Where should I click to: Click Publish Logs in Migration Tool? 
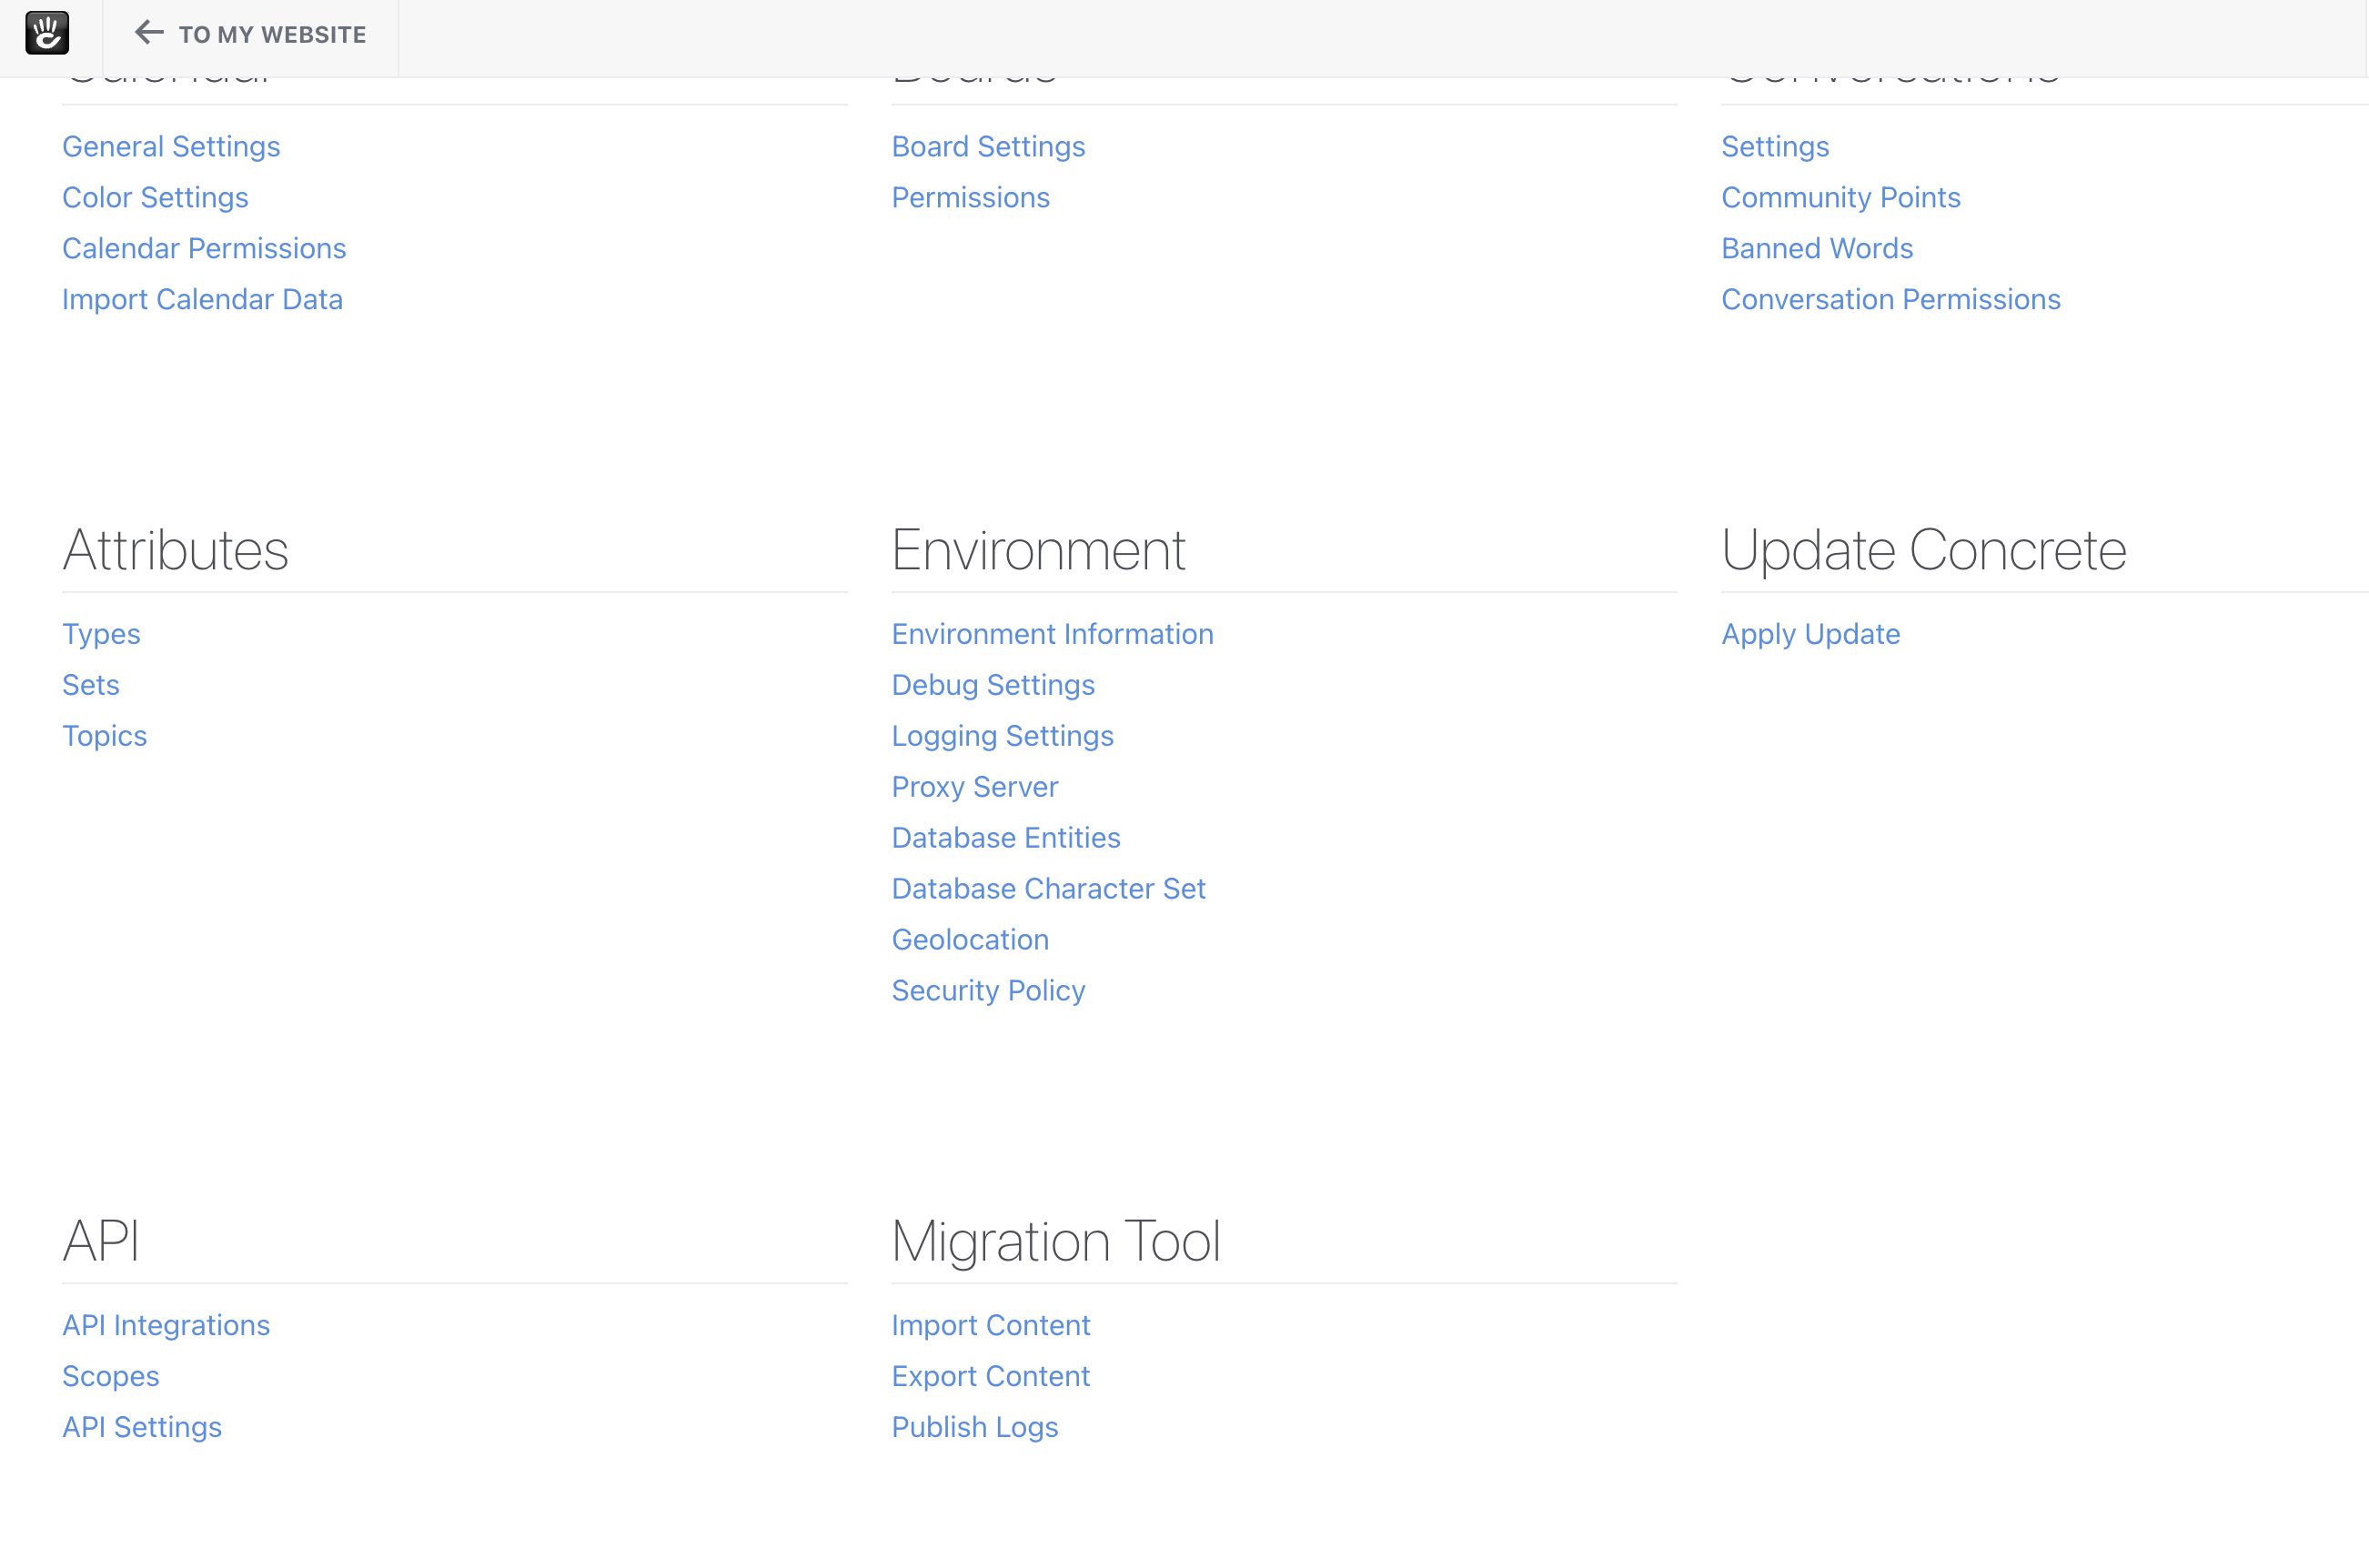point(974,1426)
